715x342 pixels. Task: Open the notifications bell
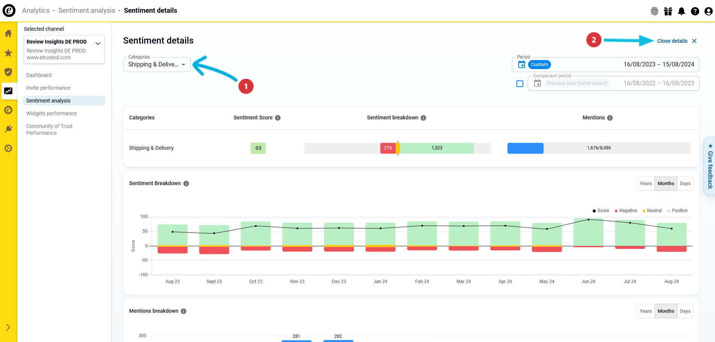click(682, 11)
